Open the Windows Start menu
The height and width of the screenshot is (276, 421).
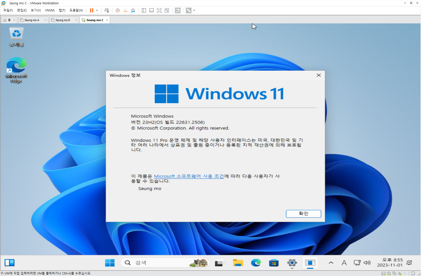point(110,263)
